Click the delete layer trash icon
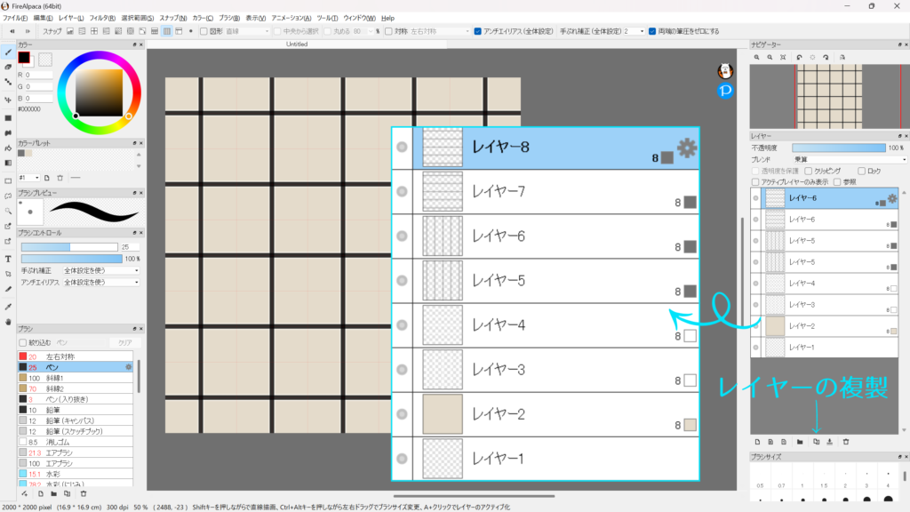The width and height of the screenshot is (910, 512). pos(846,441)
